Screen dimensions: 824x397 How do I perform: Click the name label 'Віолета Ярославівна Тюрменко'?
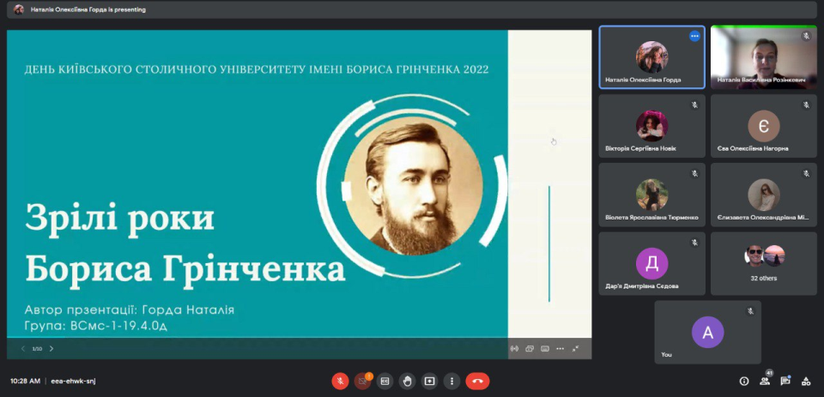click(651, 218)
